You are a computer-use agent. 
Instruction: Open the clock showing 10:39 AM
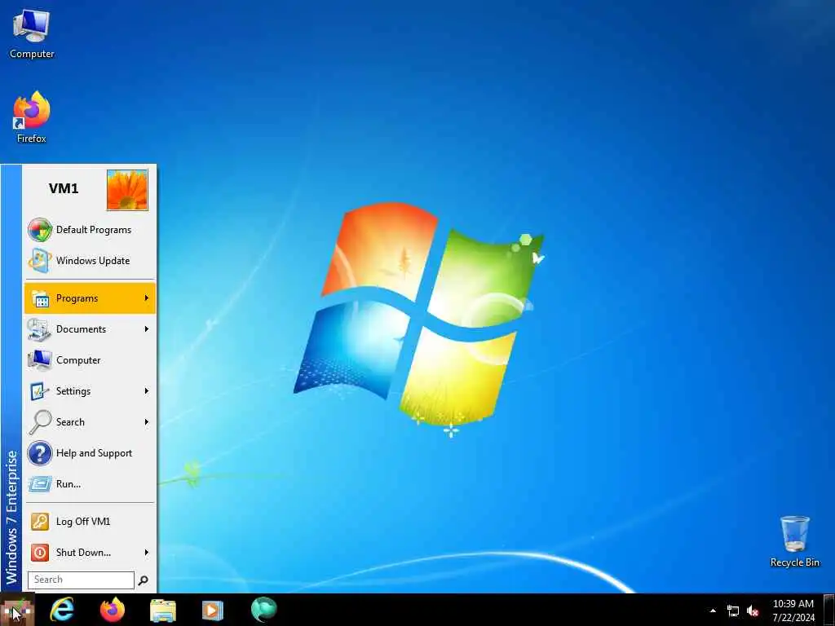tap(793, 611)
